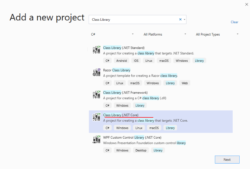The width and height of the screenshot is (250, 169).
Task: Click the Clear filters link
Action: (x=234, y=22)
